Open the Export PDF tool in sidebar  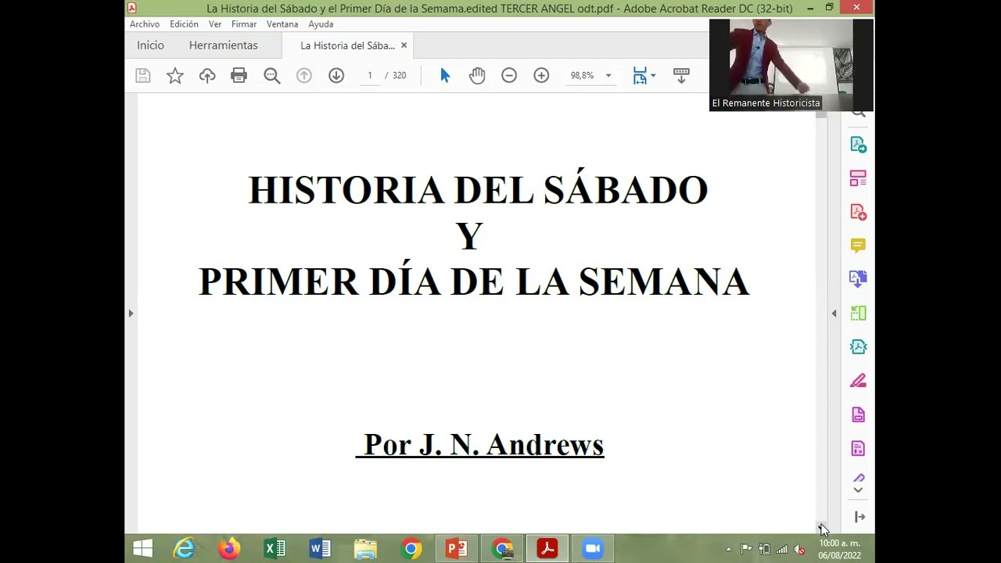(x=858, y=145)
